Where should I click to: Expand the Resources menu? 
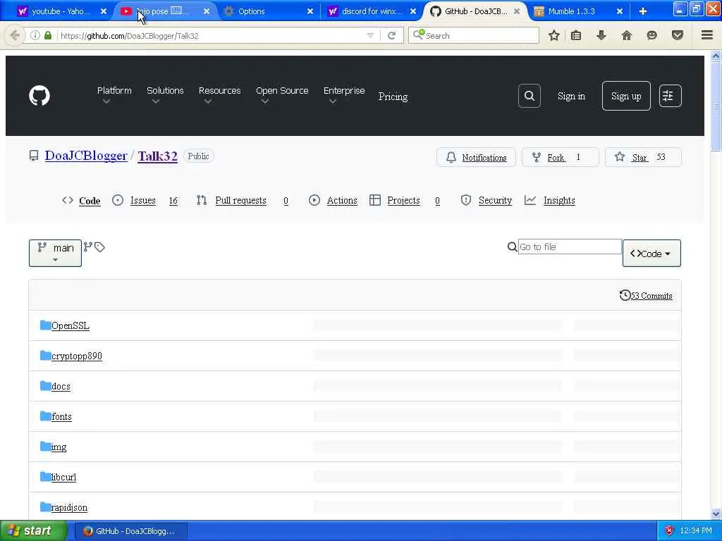click(x=220, y=95)
